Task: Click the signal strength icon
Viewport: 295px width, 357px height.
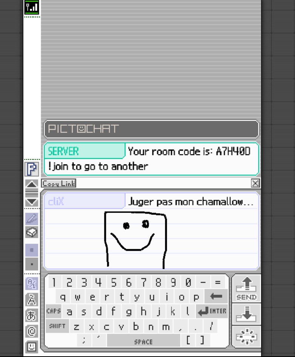Action: (x=32, y=7)
